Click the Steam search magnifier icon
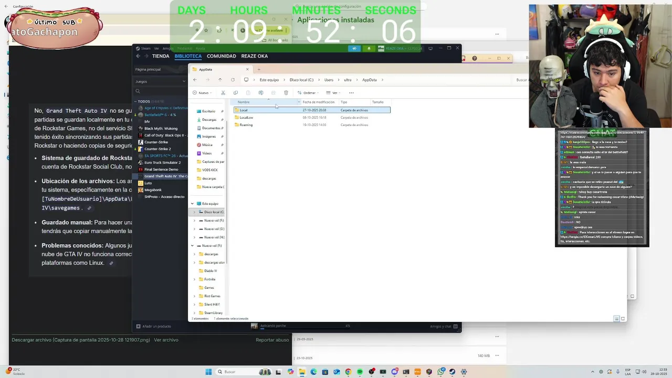This screenshot has width=672, height=378. click(x=138, y=91)
